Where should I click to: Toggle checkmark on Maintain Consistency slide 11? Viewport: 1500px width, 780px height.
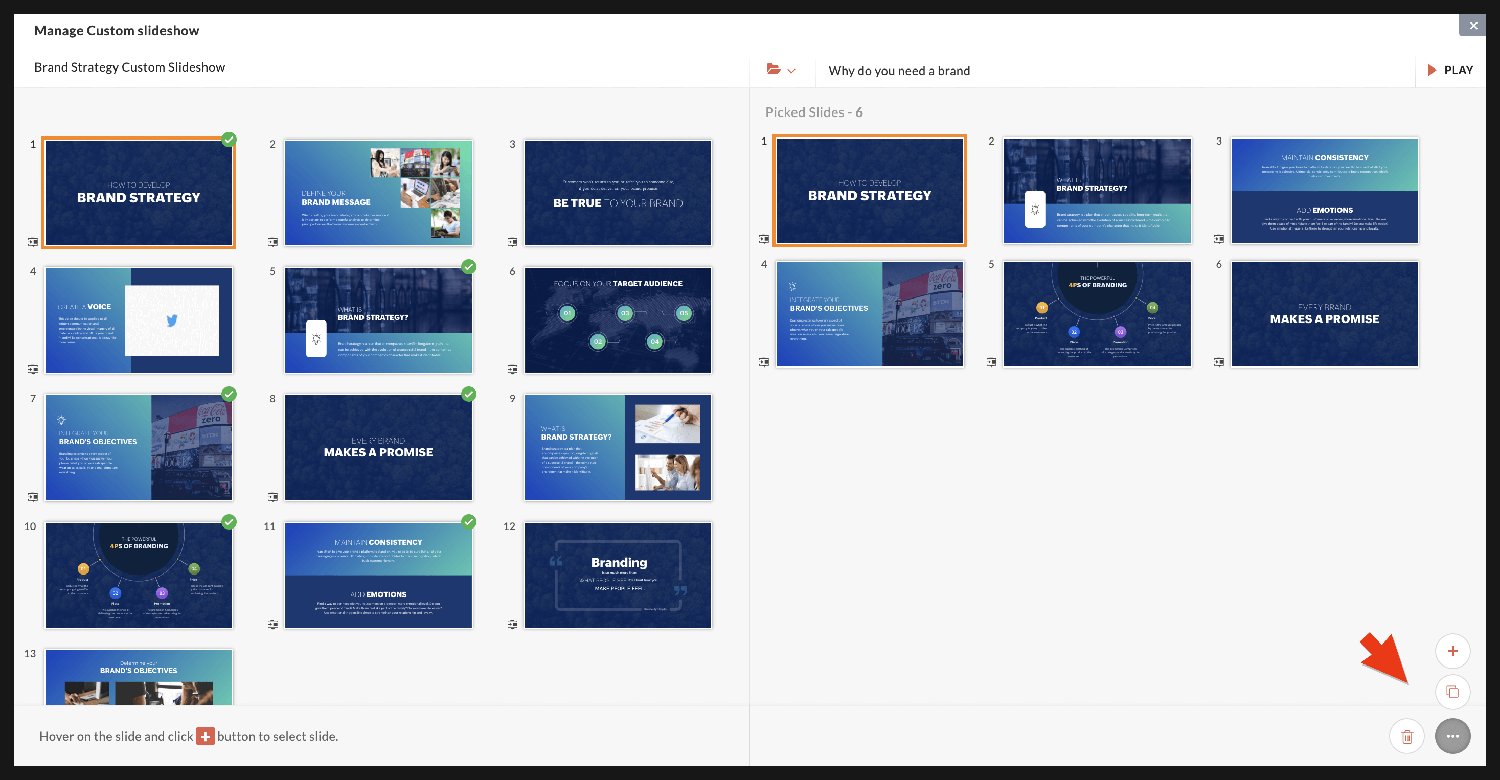[x=469, y=521]
